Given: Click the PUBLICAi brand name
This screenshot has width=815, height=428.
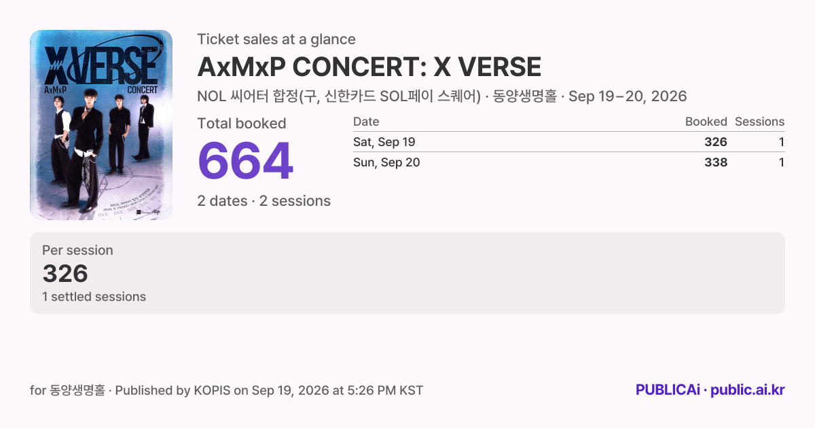Looking at the screenshot, I should 668,390.
